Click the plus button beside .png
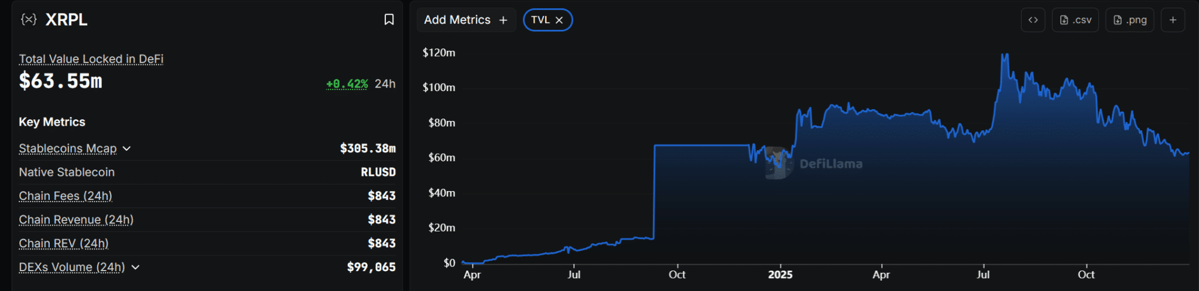1199x291 pixels. [x=1173, y=20]
